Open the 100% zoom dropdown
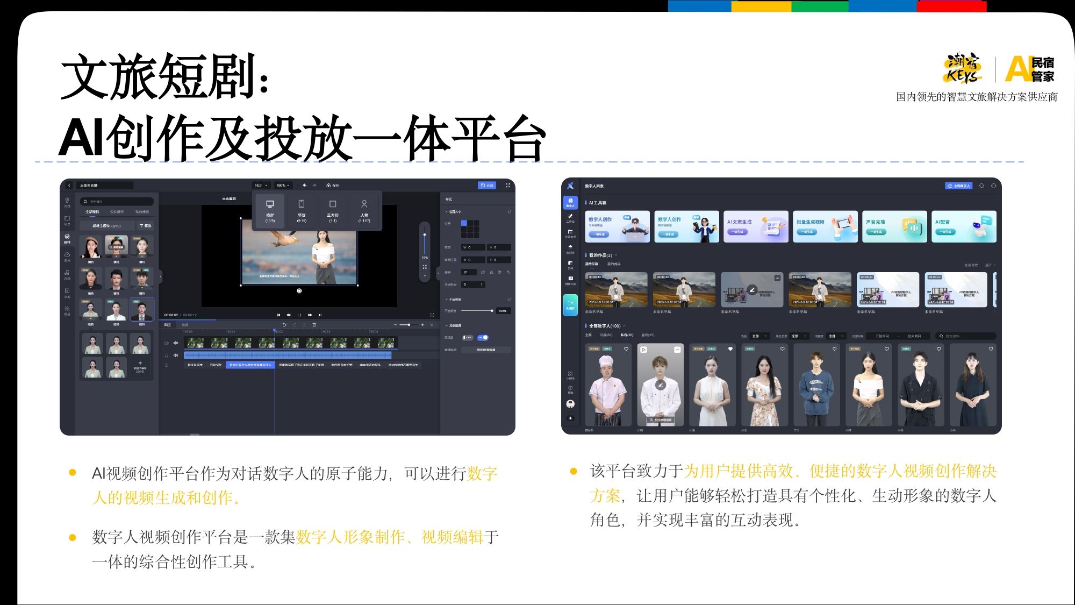 coord(283,185)
